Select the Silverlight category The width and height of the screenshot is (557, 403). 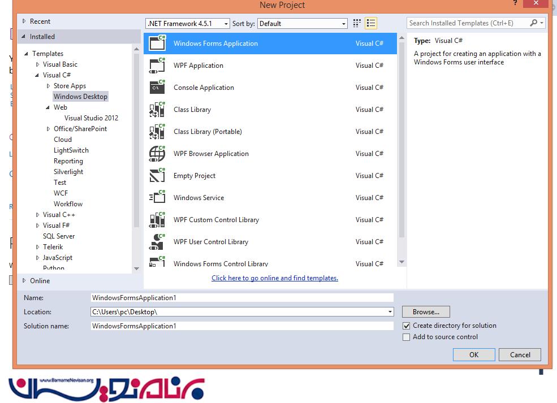point(68,172)
